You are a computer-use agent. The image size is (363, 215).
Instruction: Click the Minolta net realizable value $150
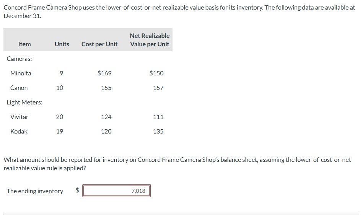tap(156, 73)
